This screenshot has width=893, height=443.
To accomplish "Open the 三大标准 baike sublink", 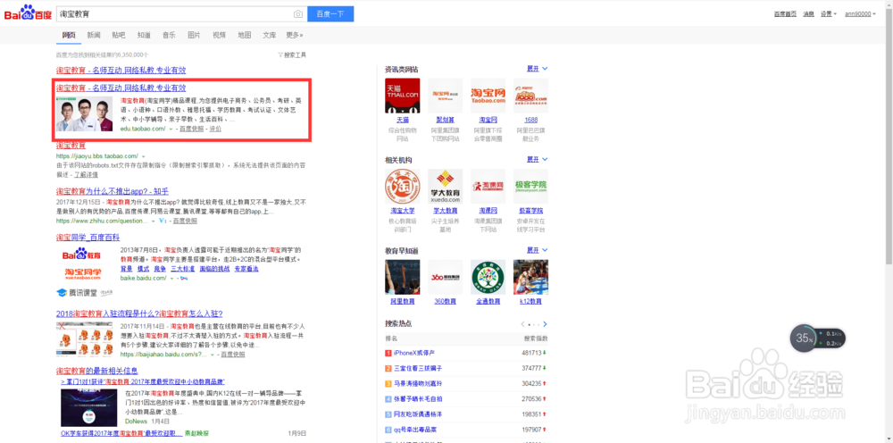I will [183, 268].
